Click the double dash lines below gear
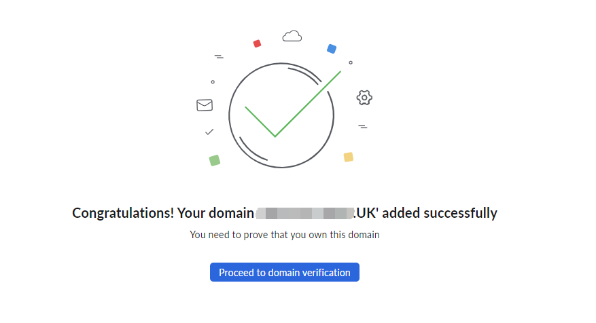The height and width of the screenshot is (323, 596). (x=363, y=126)
